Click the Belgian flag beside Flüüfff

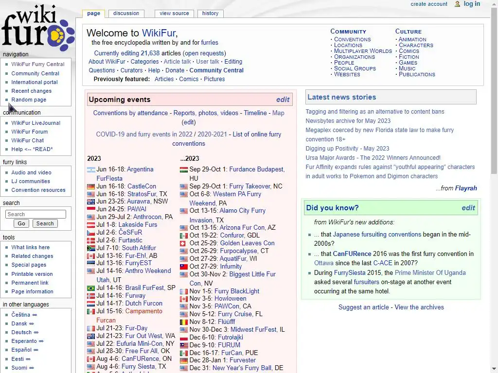click(184, 322)
